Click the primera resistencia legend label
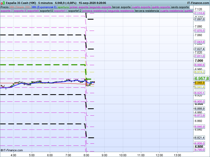Viewport: 210px width, 157px height. pos(94,11)
